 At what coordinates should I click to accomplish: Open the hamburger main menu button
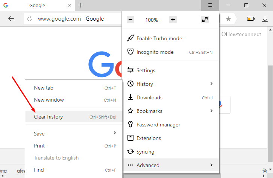pyautogui.click(x=210, y=5)
